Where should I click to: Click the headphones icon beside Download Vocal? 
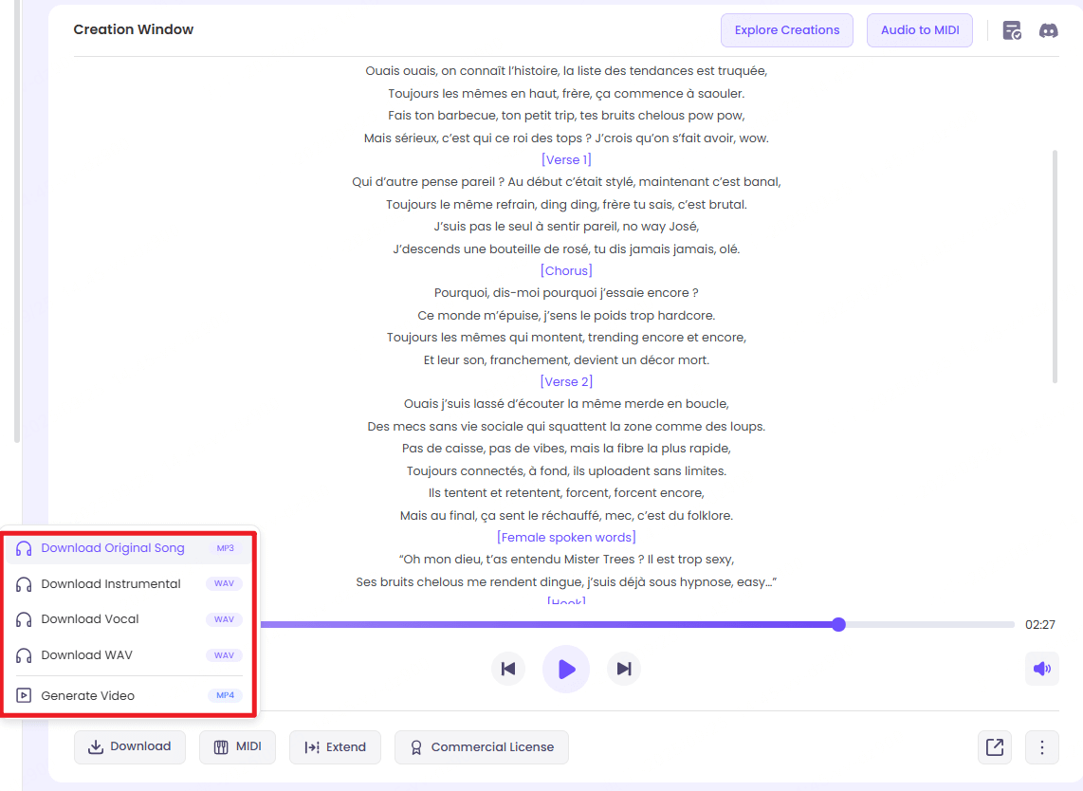click(x=24, y=619)
